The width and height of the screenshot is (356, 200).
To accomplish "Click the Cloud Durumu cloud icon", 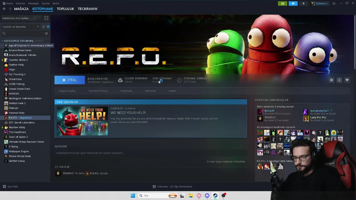I will point(120,80).
